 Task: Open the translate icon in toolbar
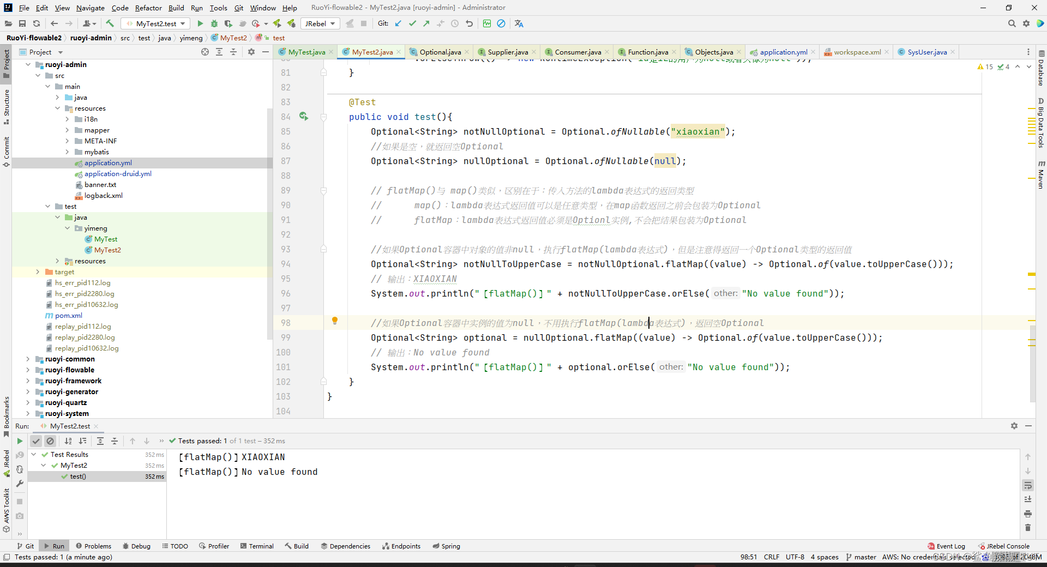click(519, 23)
